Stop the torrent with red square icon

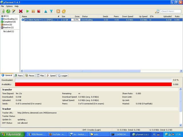(39, 11)
